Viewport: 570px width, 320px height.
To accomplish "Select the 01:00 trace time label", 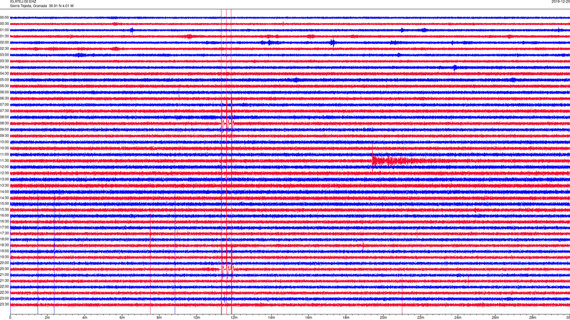I will [5, 30].
